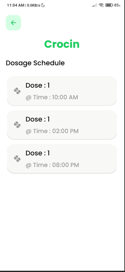Tap the 'Dose : 1' label in the last card
Screen dimensions: 125x272
[x=38, y=153]
